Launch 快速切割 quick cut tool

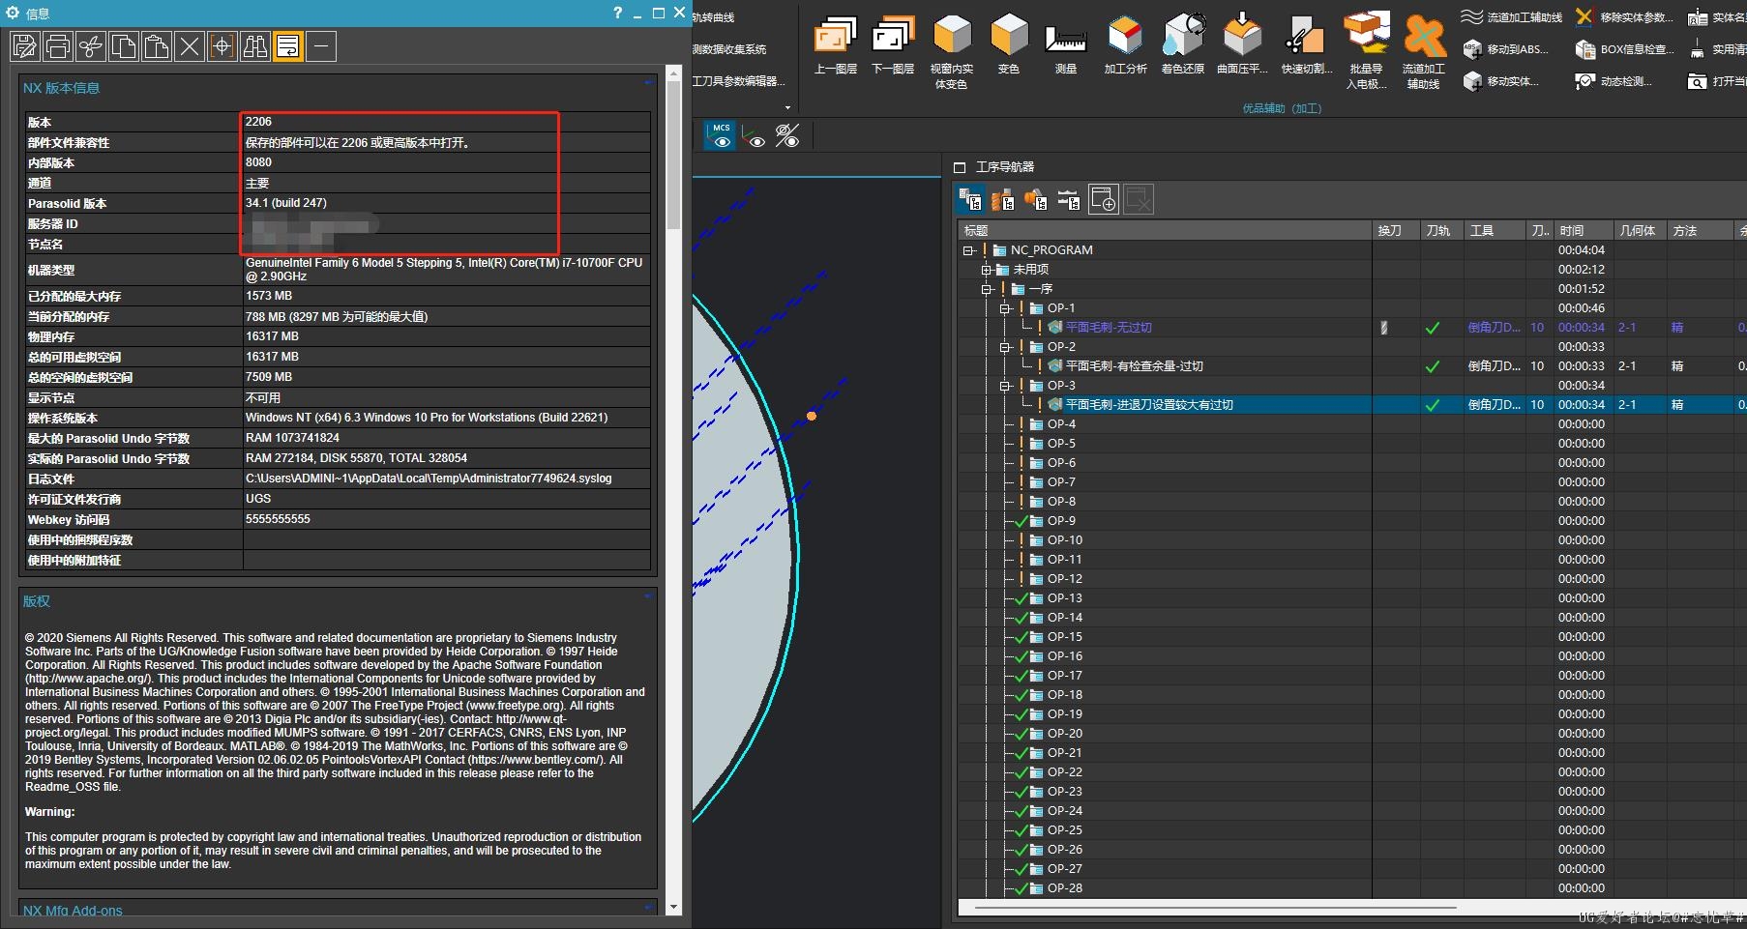click(1306, 44)
